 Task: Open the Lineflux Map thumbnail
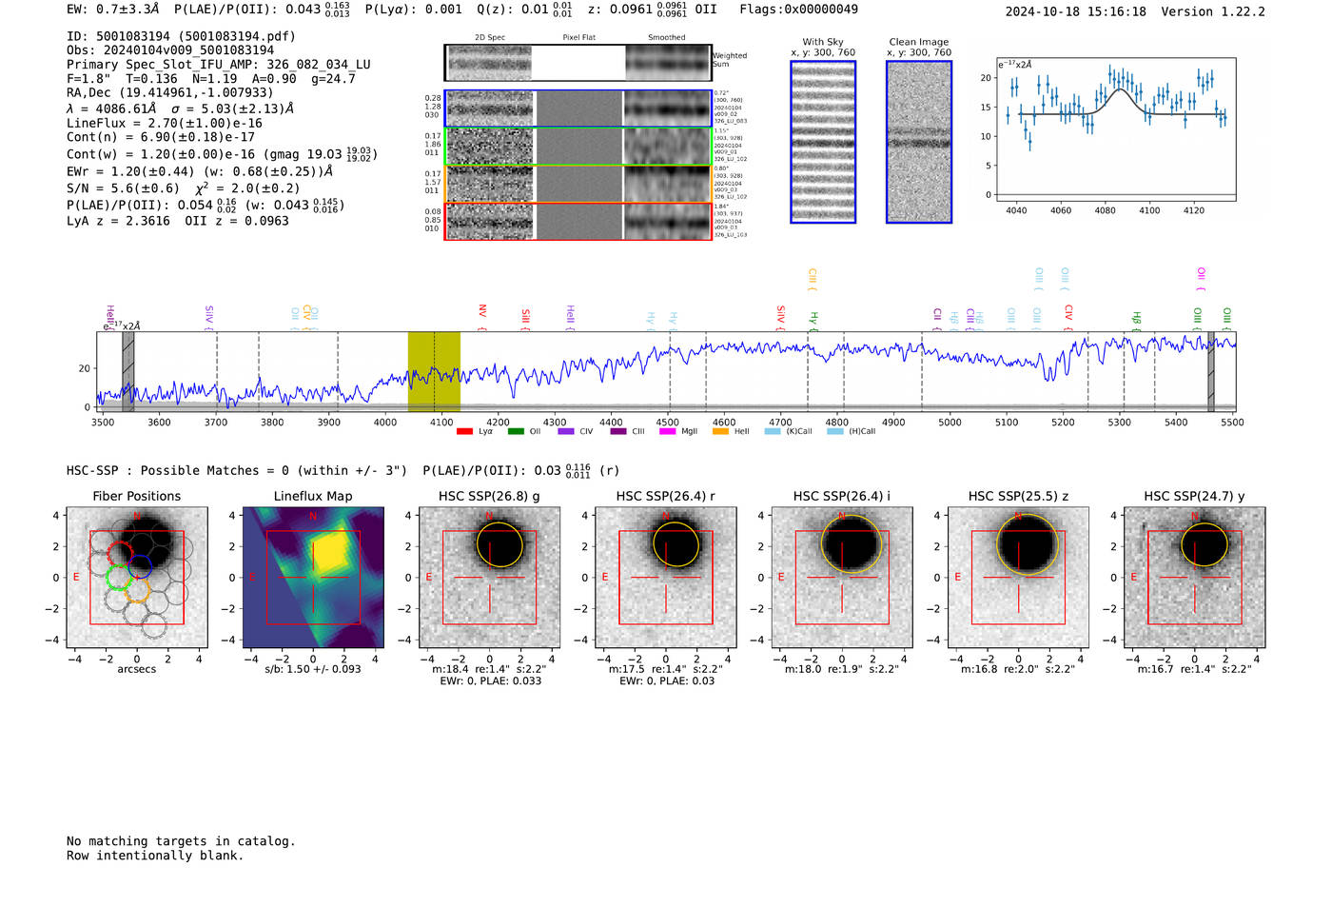click(x=313, y=578)
